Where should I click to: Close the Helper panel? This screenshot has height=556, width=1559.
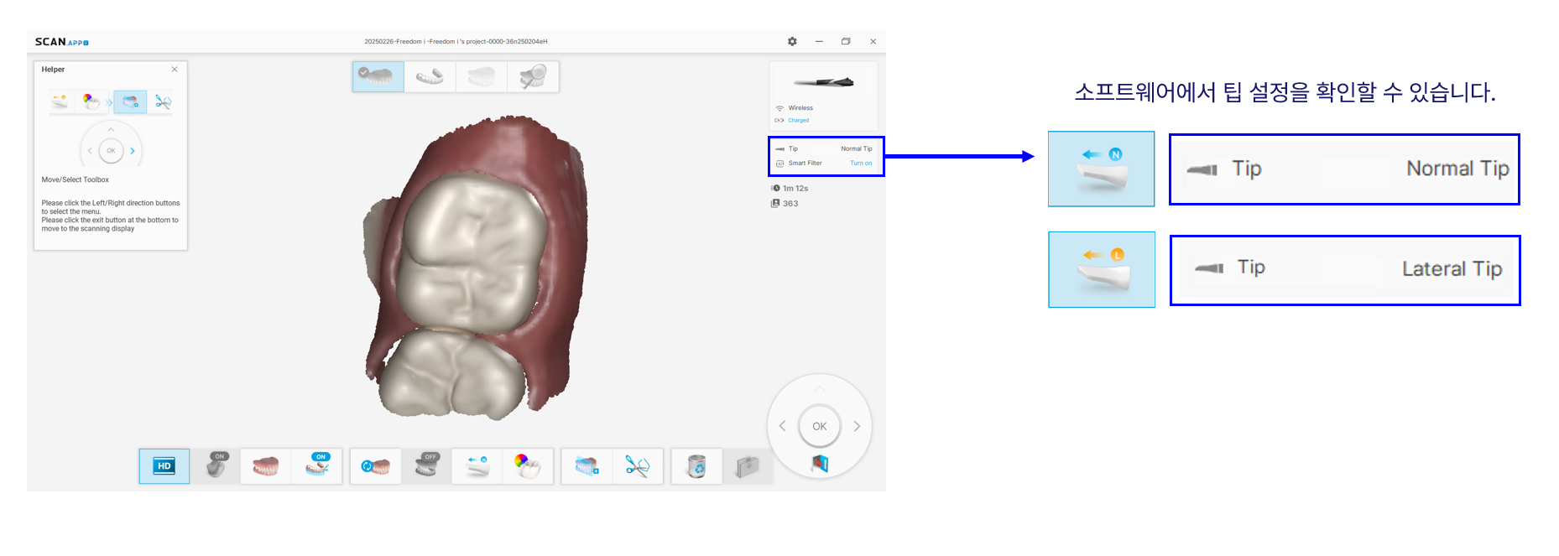pyautogui.click(x=175, y=70)
